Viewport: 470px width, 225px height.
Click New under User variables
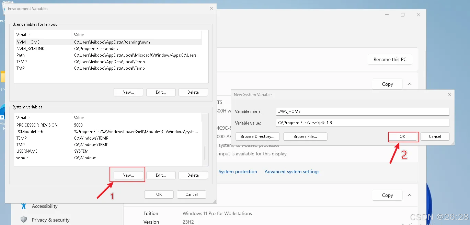click(x=128, y=92)
